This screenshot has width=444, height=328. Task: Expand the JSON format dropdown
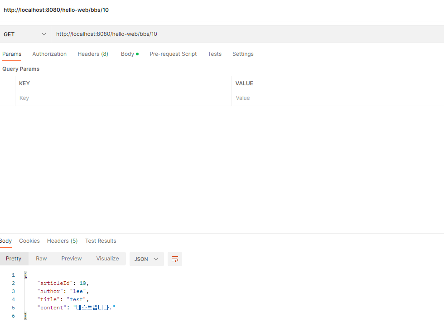(146, 259)
